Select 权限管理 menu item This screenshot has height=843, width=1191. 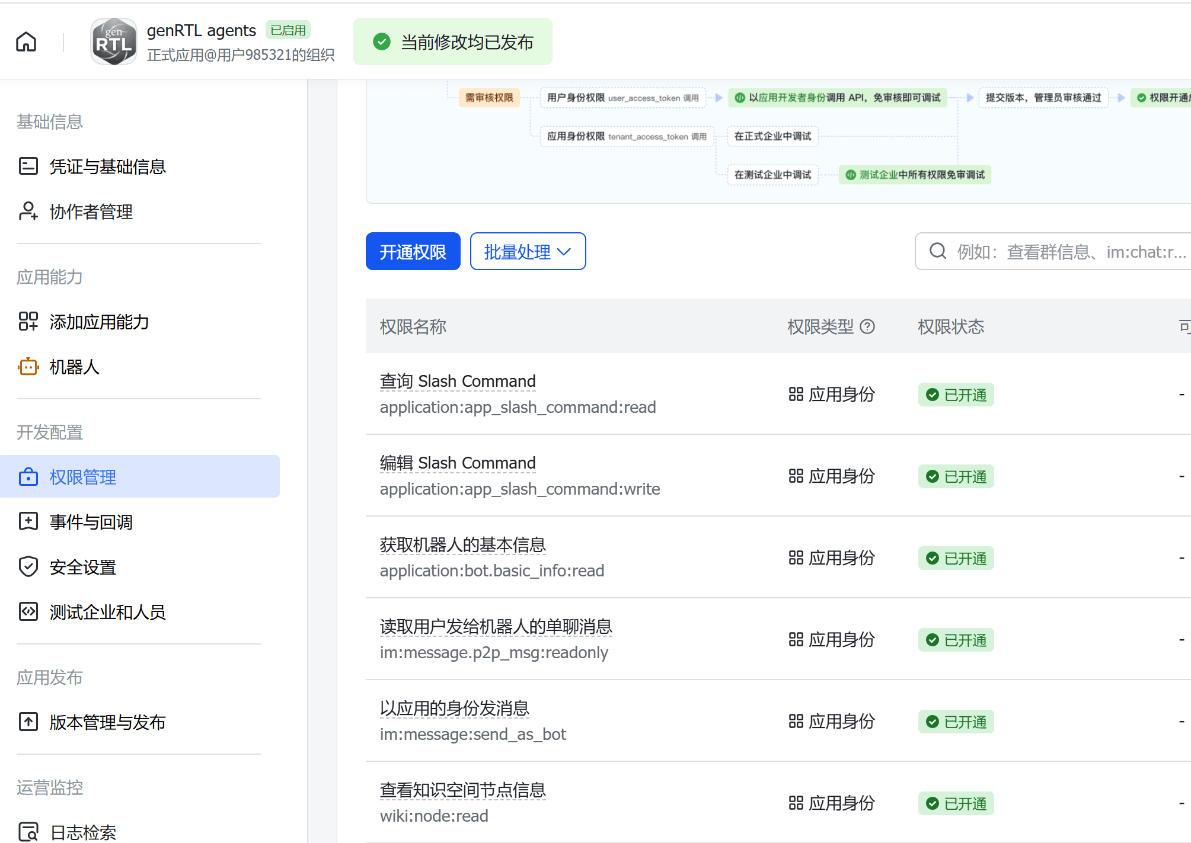click(x=140, y=476)
